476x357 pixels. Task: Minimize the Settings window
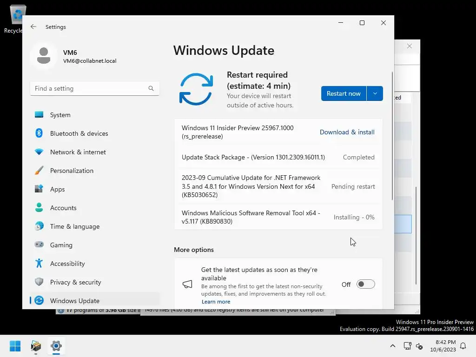coord(341,23)
